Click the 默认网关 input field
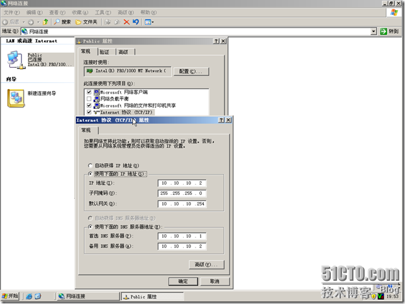405x304 pixels. coord(182,204)
